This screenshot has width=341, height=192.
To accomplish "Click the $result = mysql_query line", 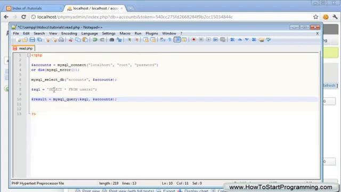I will [74, 99].
